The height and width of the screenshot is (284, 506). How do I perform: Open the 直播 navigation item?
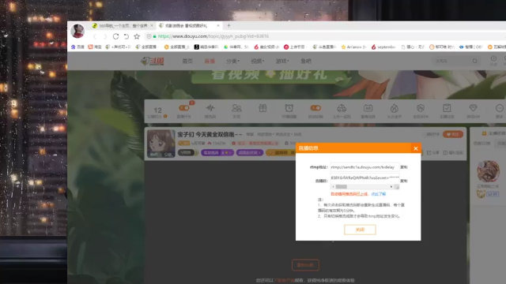(x=210, y=61)
